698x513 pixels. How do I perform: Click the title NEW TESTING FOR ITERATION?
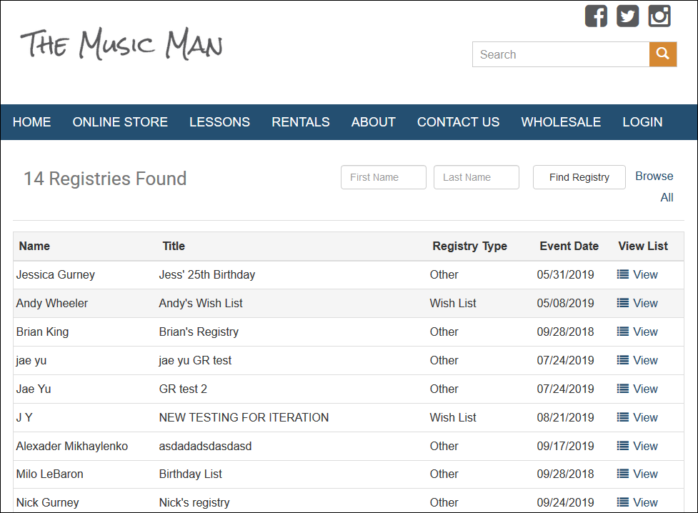pyautogui.click(x=244, y=417)
